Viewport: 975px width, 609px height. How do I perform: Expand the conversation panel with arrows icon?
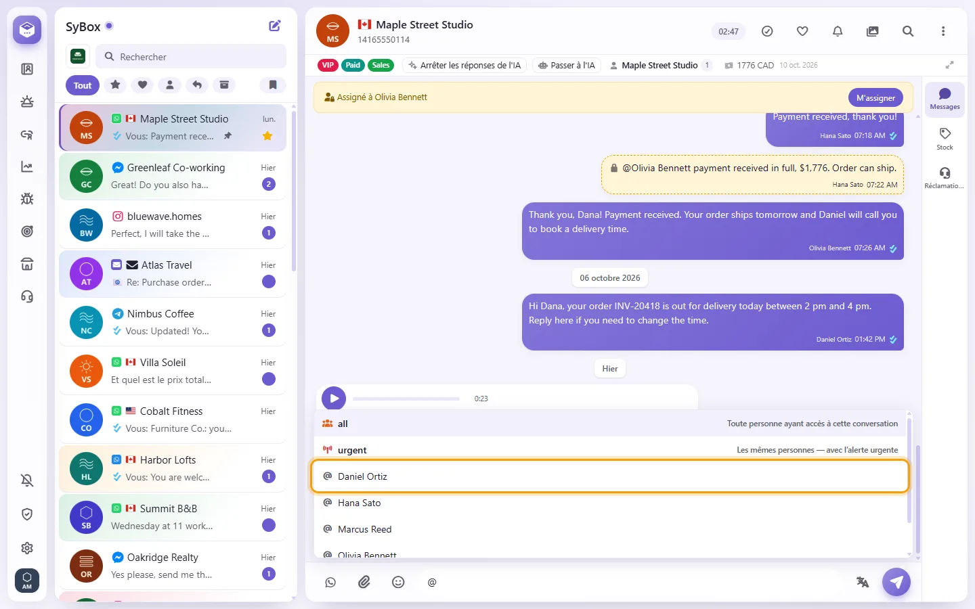pos(949,65)
